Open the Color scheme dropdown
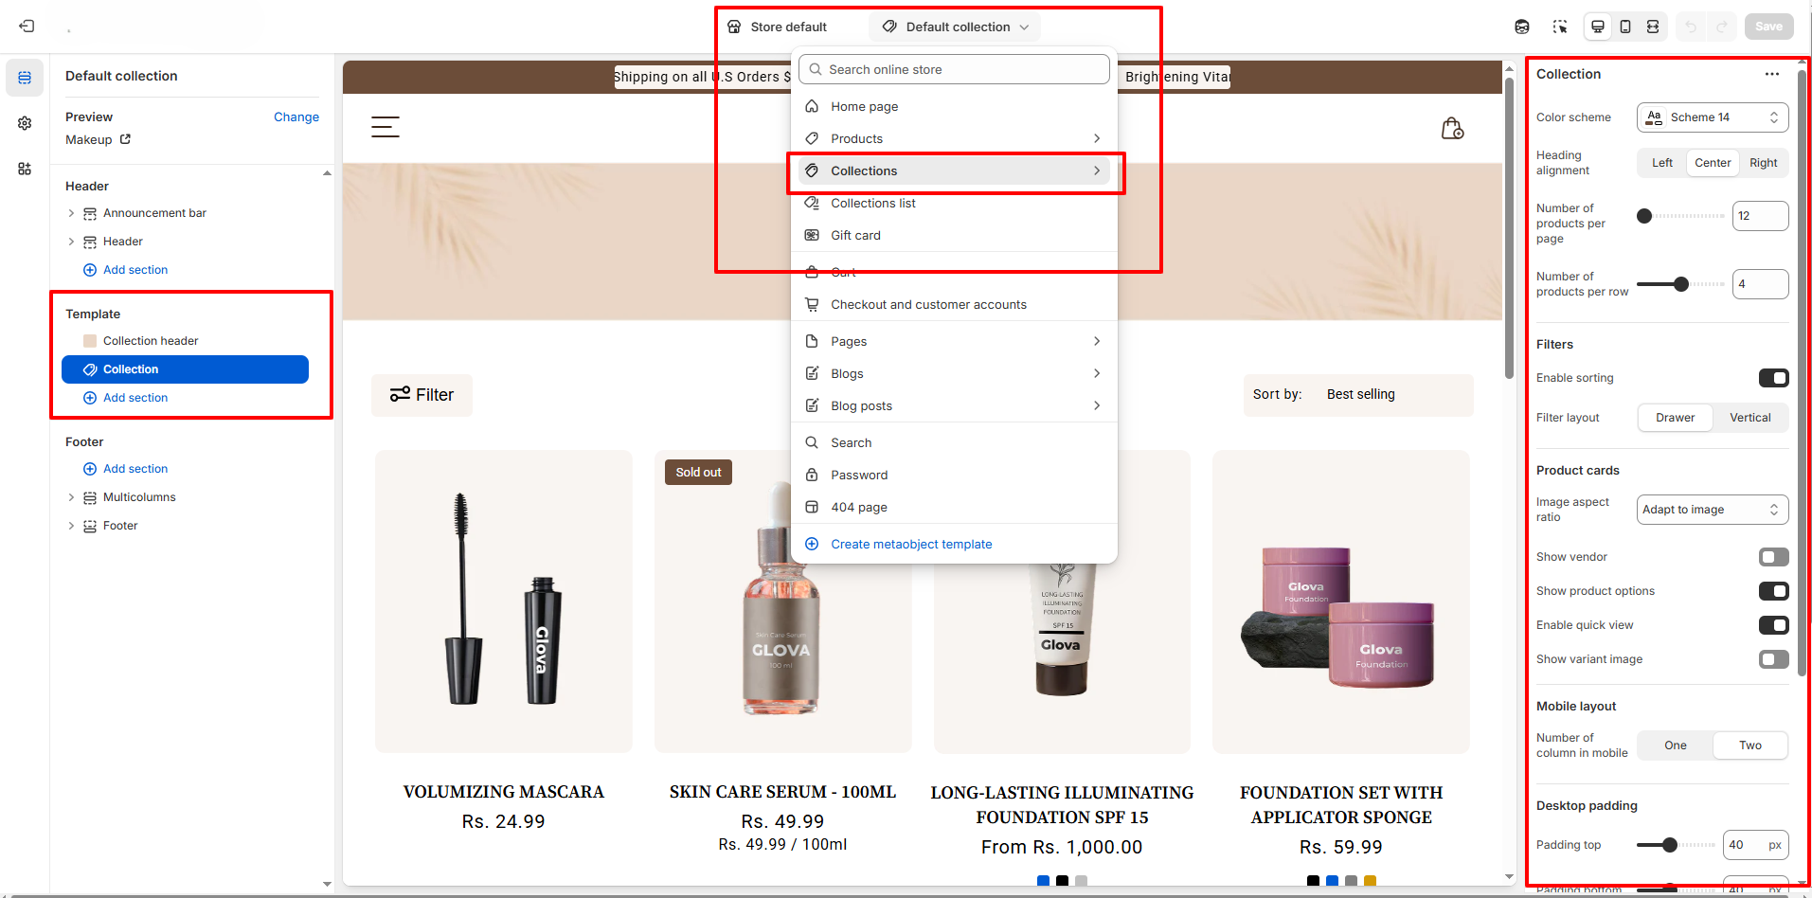 point(1712,117)
